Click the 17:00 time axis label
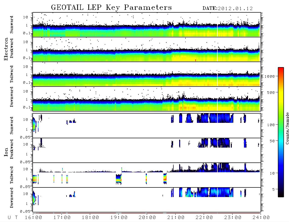The image size is (289, 222). [62, 217]
